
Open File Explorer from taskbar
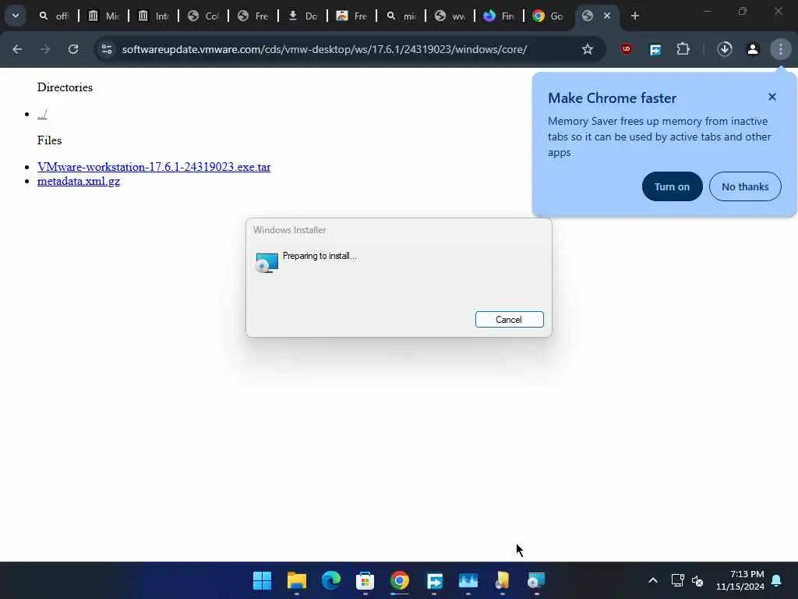pyautogui.click(x=297, y=580)
